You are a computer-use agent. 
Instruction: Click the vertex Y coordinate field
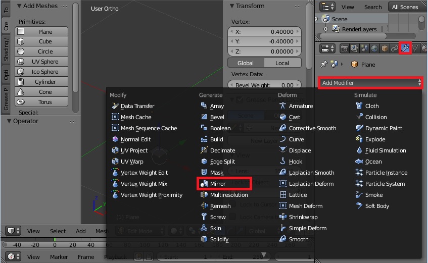point(264,41)
